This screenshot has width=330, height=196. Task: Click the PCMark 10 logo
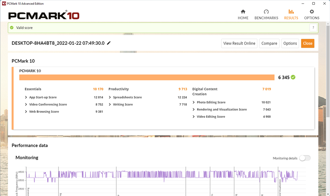point(44,15)
